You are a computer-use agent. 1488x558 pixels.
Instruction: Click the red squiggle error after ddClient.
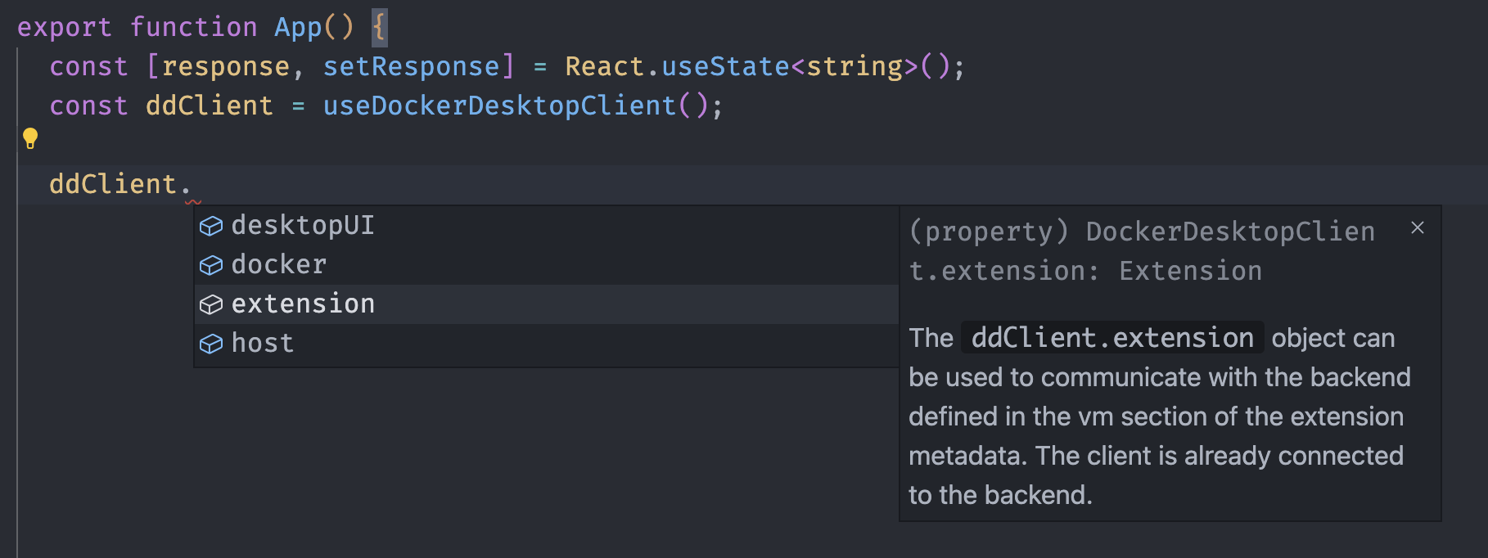[192, 200]
